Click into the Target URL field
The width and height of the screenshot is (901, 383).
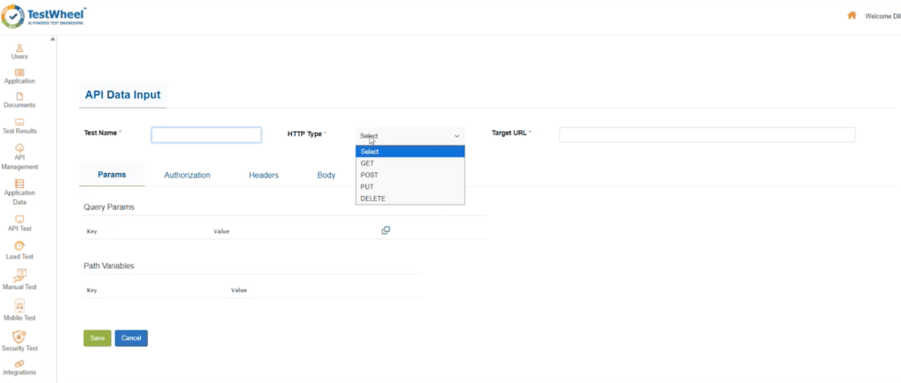tap(707, 135)
